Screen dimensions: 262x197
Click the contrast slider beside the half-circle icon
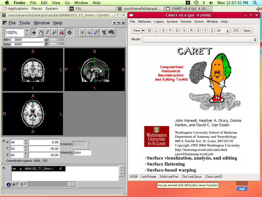pyautogui.click(x=56, y=44)
